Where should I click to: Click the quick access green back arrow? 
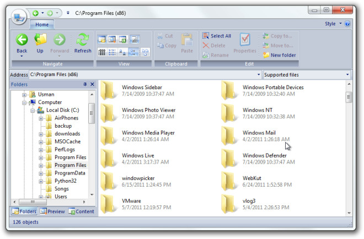[x=35, y=13]
